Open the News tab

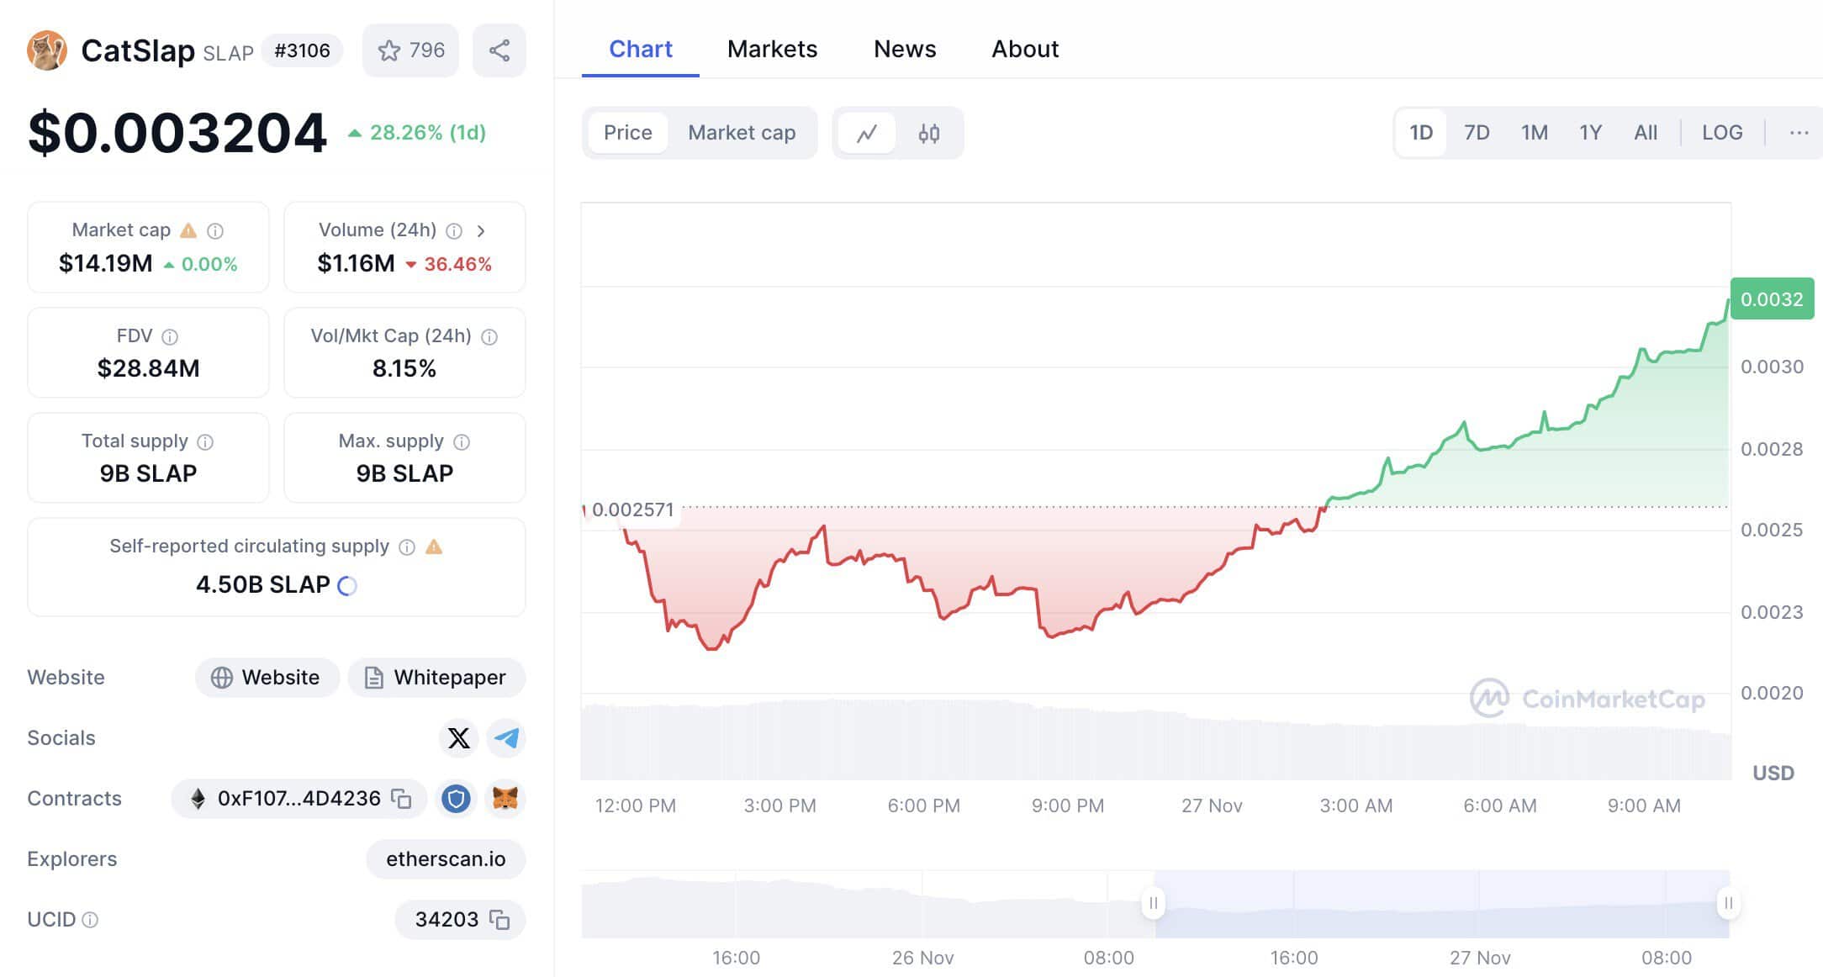pyautogui.click(x=905, y=49)
